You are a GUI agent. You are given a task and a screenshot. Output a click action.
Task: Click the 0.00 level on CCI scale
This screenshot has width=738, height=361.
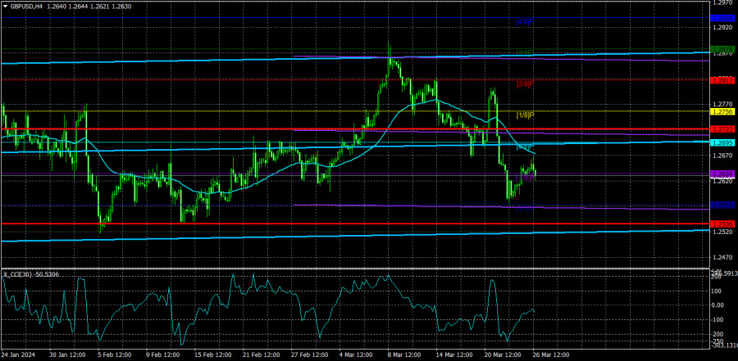[718, 305]
